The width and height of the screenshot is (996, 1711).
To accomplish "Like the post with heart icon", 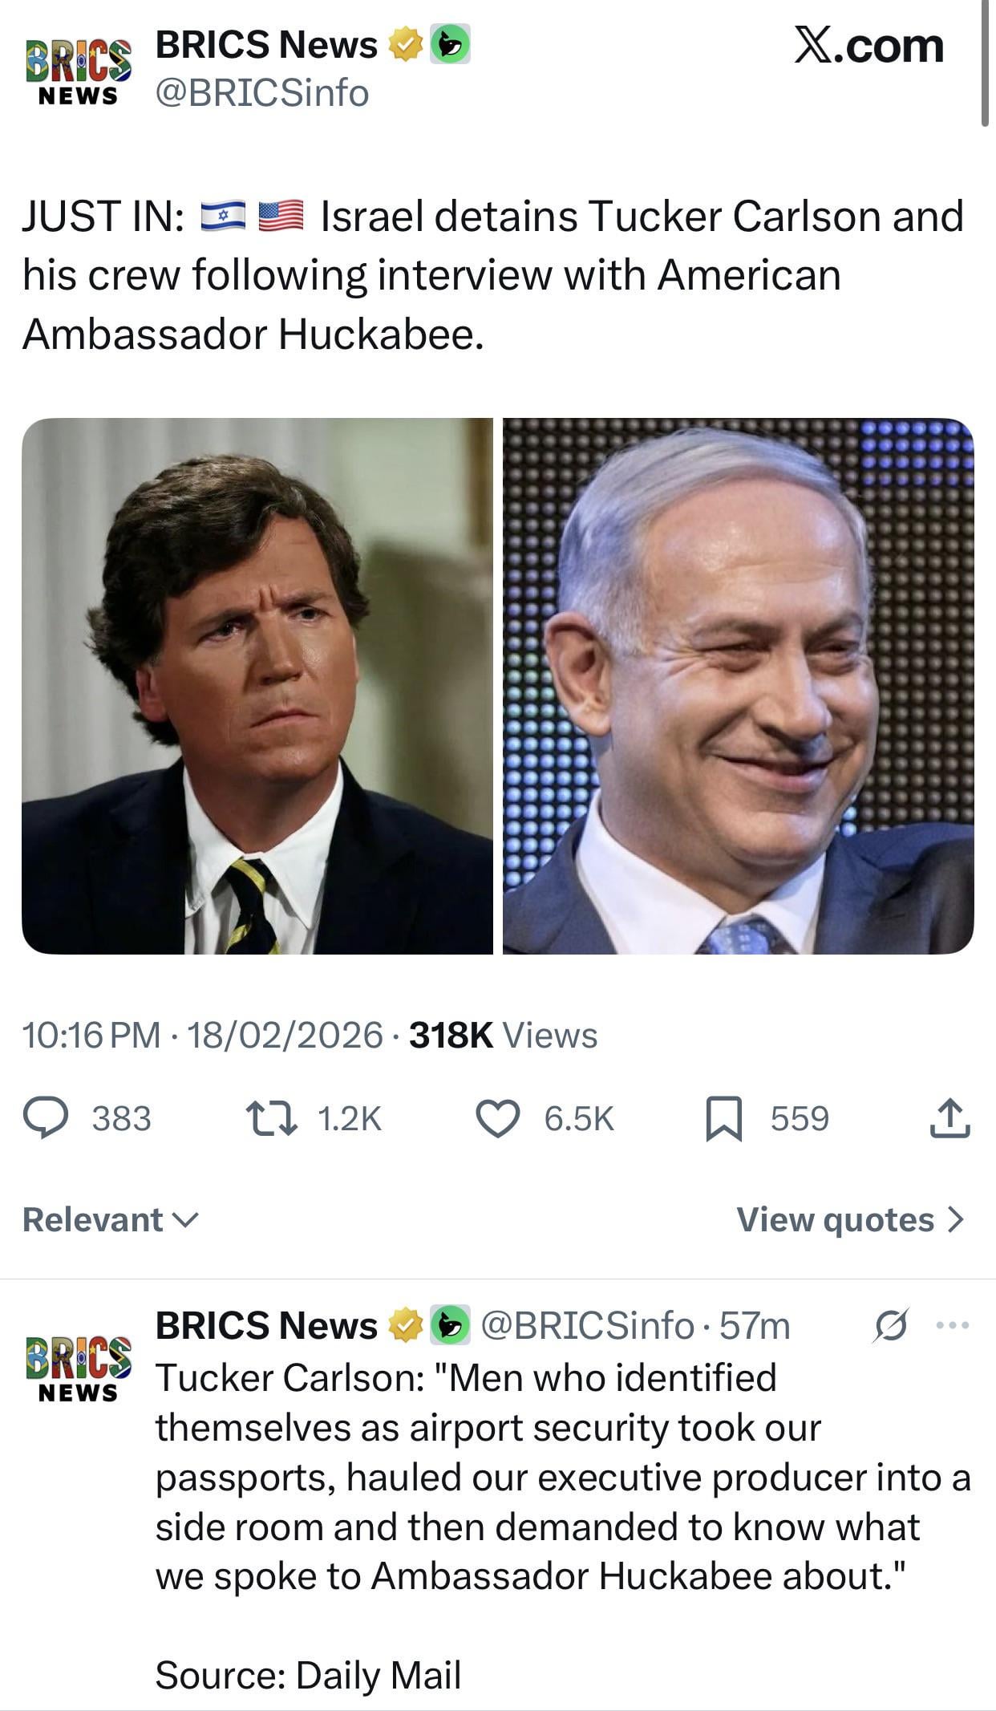I will point(498,1119).
